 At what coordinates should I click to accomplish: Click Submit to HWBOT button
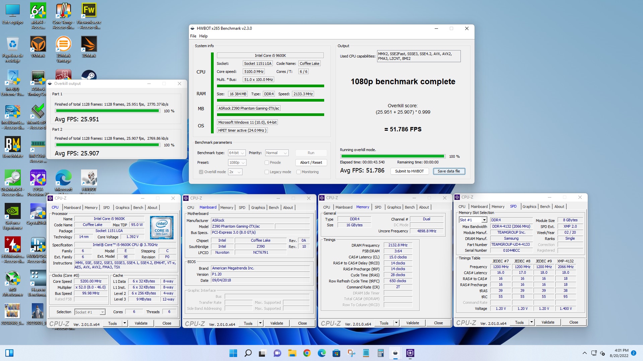[x=409, y=171]
